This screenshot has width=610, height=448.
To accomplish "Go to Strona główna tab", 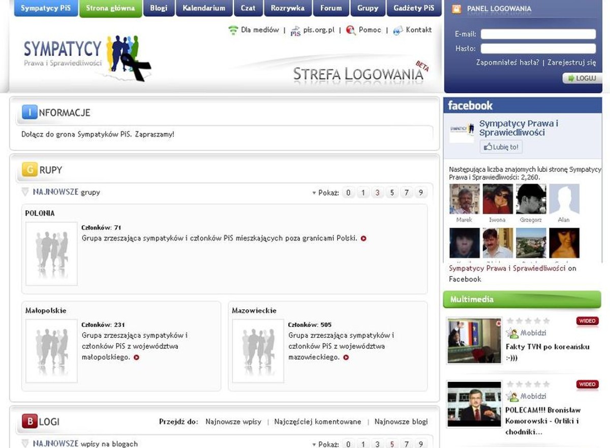I will coord(110,8).
